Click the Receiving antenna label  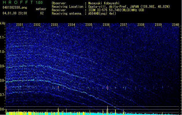coord(67,14)
